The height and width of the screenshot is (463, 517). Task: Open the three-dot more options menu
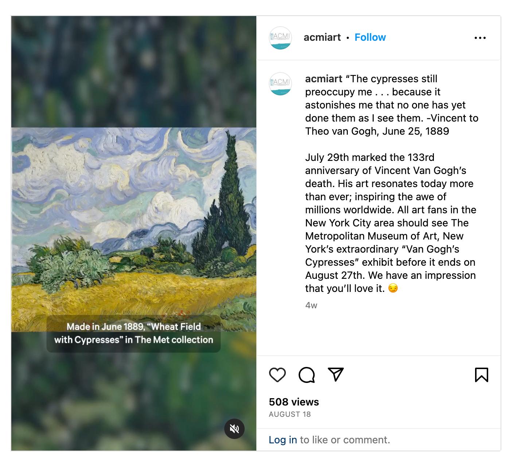pyautogui.click(x=480, y=38)
